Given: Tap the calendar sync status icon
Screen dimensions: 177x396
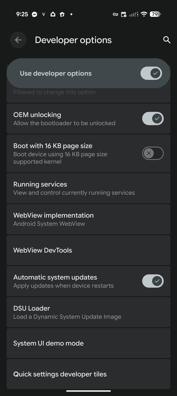Looking at the screenshot, I should click(124, 14).
